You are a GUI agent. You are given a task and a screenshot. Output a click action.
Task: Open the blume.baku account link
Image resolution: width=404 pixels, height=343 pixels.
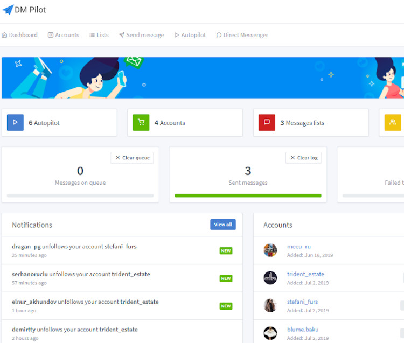pos(303,330)
